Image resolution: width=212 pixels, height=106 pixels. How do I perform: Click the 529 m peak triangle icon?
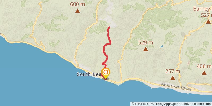(145, 49)
